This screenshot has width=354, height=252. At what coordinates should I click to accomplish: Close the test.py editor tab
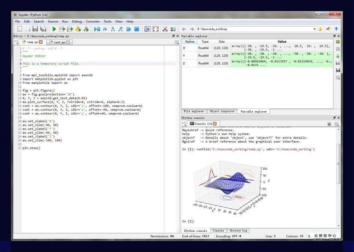point(68,42)
